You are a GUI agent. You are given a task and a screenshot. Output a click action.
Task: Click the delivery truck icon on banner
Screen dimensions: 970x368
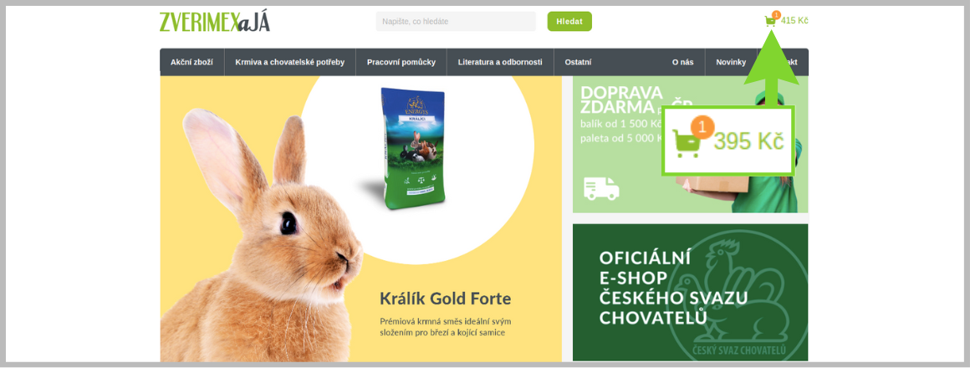[x=601, y=189]
